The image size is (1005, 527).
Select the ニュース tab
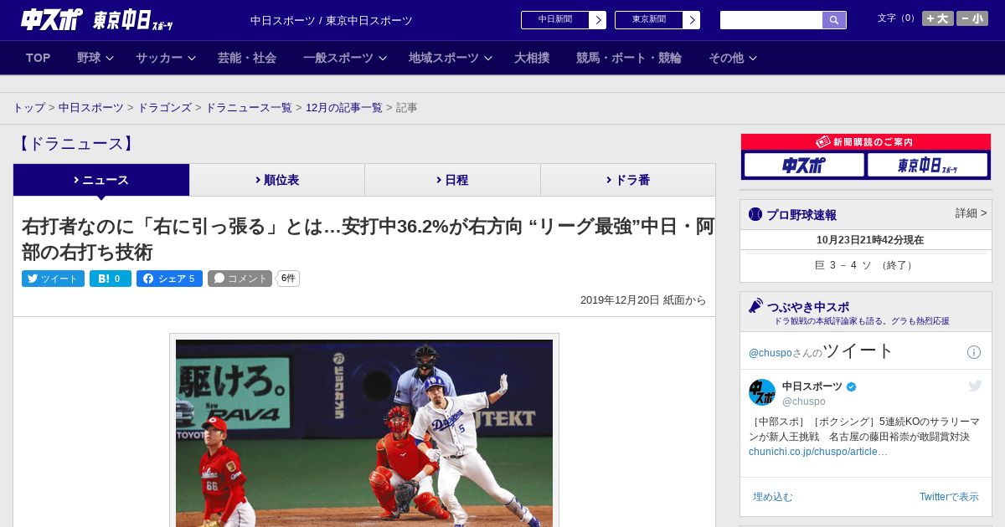101,180
